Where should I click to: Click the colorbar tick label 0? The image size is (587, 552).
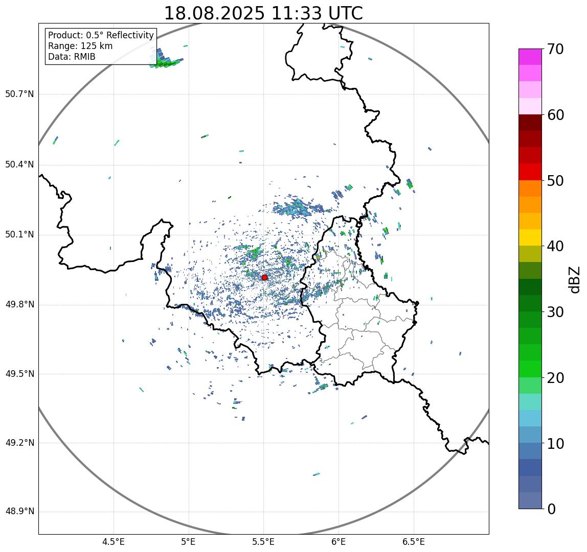(x=551, y=510)
